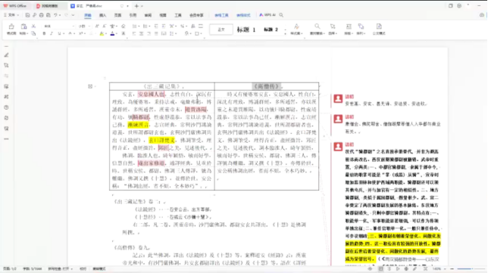This screenshot has width=488, height=273.
Task: Click the WPS AI button
Action: (267, 15)
